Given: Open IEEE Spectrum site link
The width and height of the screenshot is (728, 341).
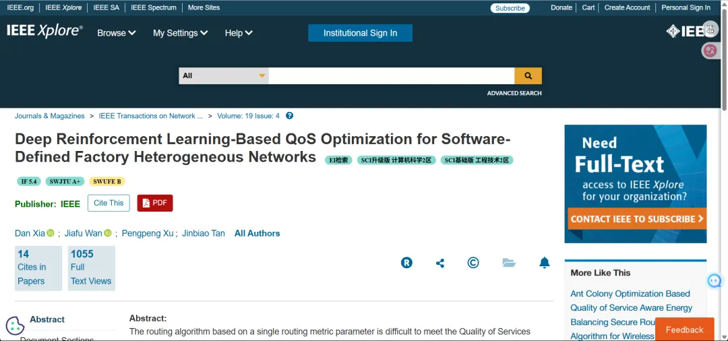Looking at the screenshot, I should (x=154, y=7).
